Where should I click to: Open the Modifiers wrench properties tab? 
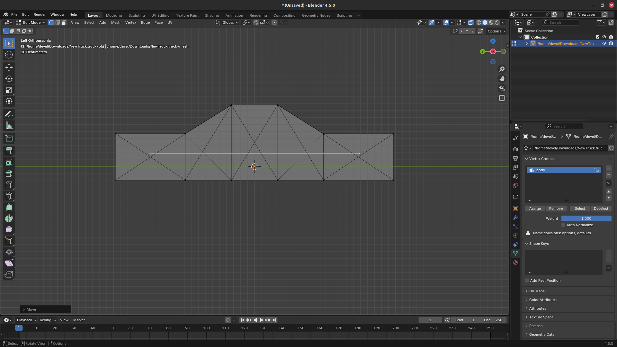[x=515, y=218]
